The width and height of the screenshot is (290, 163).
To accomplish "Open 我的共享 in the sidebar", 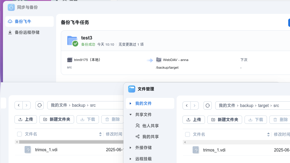I will (x=150, y=136).
